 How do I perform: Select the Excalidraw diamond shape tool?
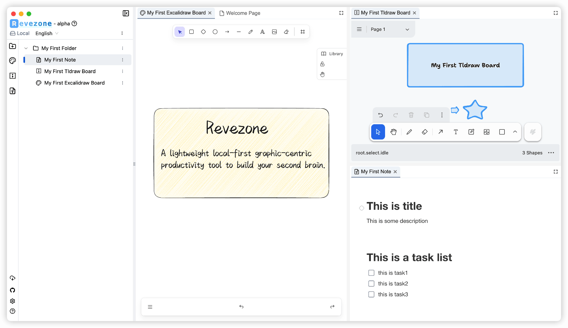[203, 32]
